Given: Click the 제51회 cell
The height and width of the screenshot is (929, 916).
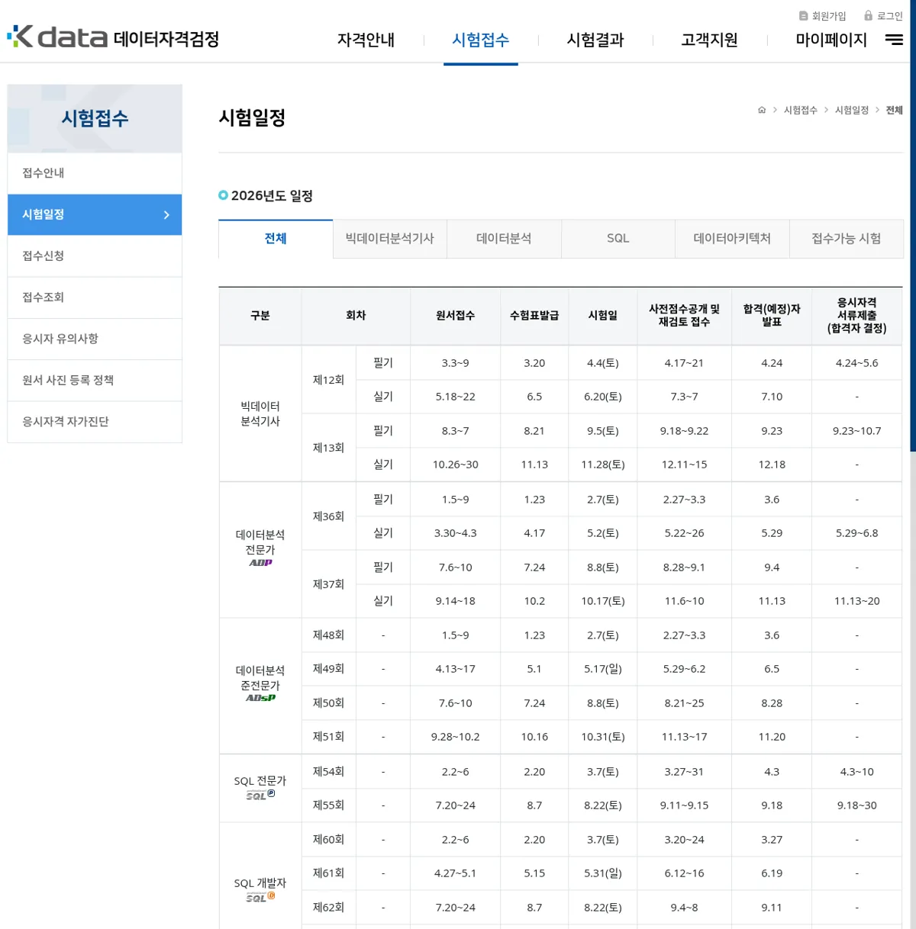Looking at the screenshot, I should point(328,737).
